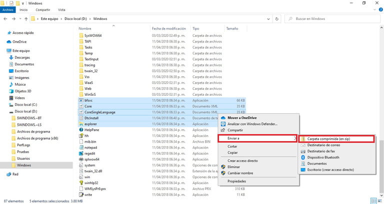Image resolution: width=384 pixels, height=204 pixels.
Task: Switch to the Inicio tab
Action: (x=23, y=10)
